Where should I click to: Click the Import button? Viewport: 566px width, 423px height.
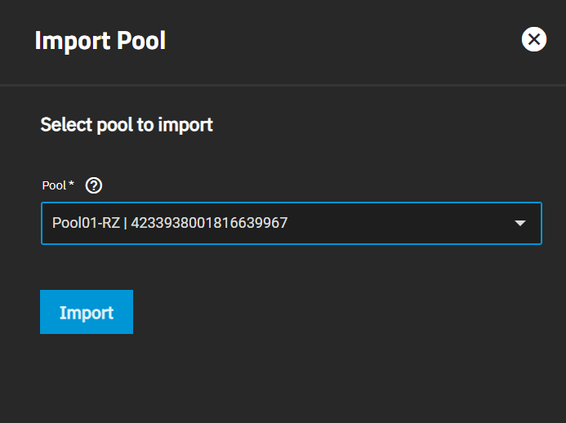(87, 312)
